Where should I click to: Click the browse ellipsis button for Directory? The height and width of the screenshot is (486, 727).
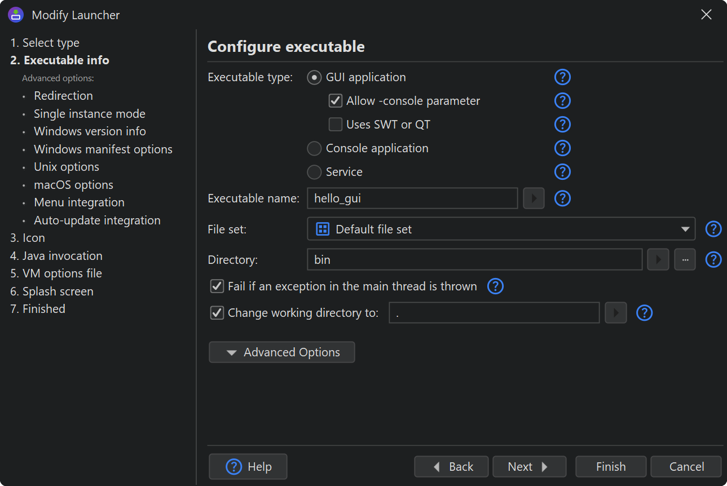685,260
